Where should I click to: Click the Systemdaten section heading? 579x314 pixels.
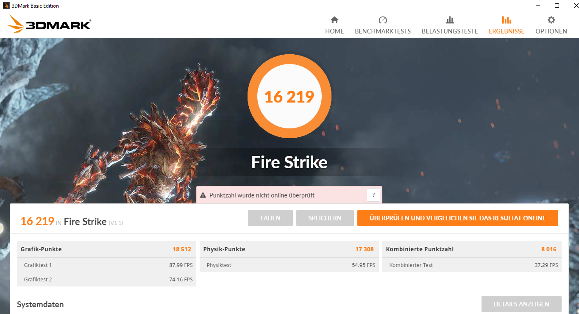point(40,304)
